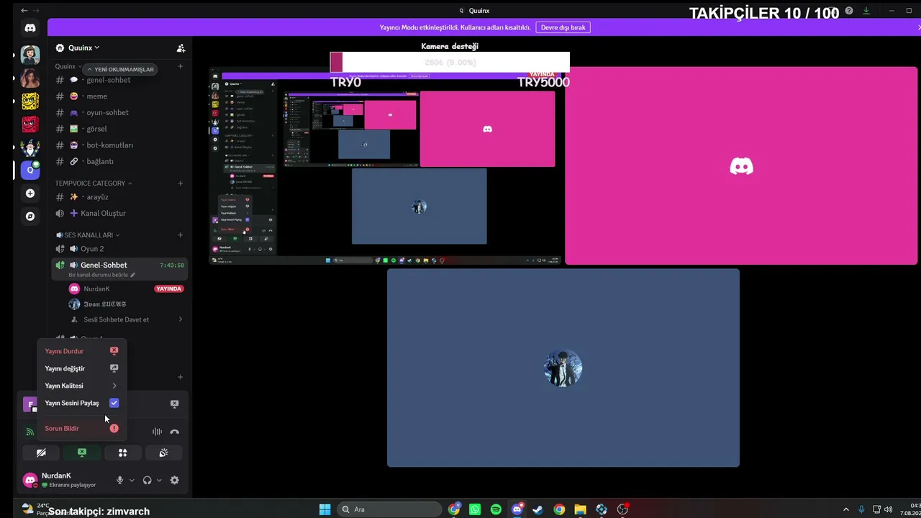Jump to 'YENİ OKUNMAMIŞLAR' unread messages
Screen dimensions: 921x518
[119, 69]
